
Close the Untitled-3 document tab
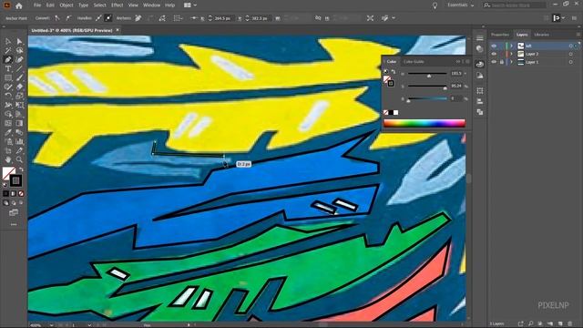[118, 30]
